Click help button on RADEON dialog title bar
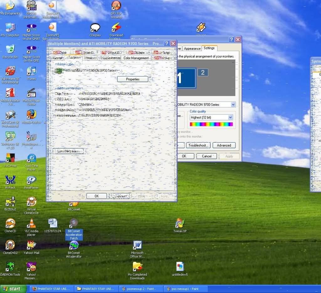This screenshot has width=321, height=293. click(x=167, y=43)
